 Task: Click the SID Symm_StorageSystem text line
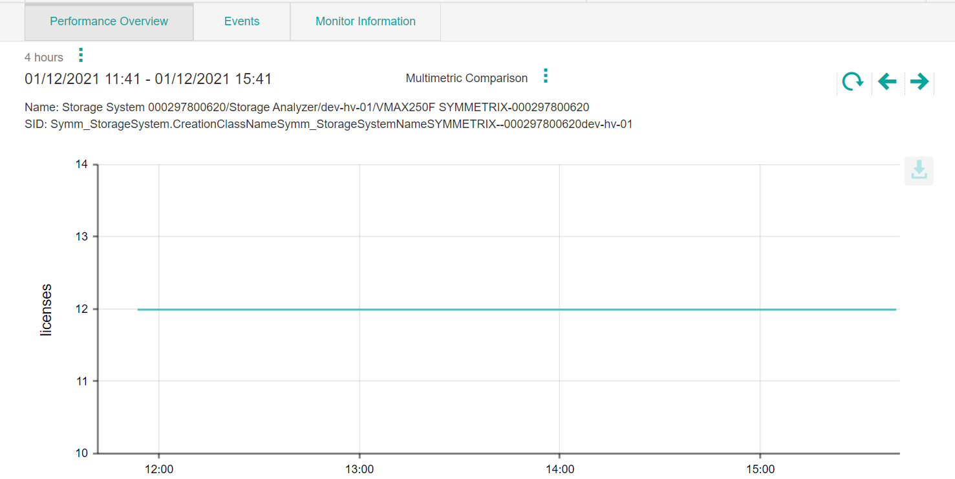point(328,124)
